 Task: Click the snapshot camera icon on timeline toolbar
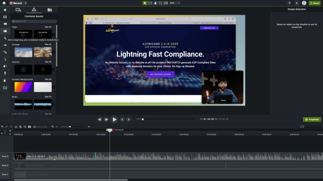click(30, 126)
